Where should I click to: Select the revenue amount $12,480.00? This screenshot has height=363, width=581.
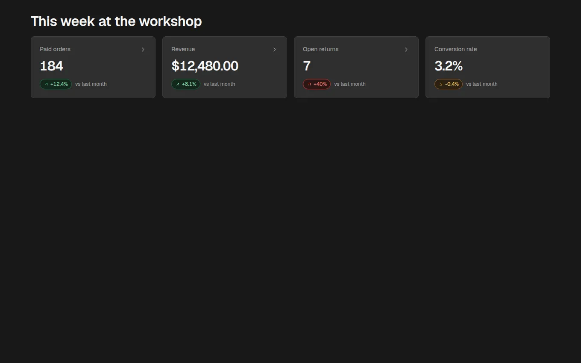point(205,66)
